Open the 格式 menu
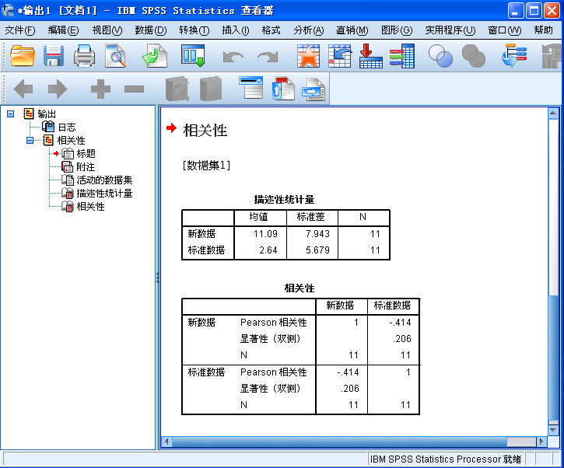Screen dimensions: 564x468 [271, 30]
